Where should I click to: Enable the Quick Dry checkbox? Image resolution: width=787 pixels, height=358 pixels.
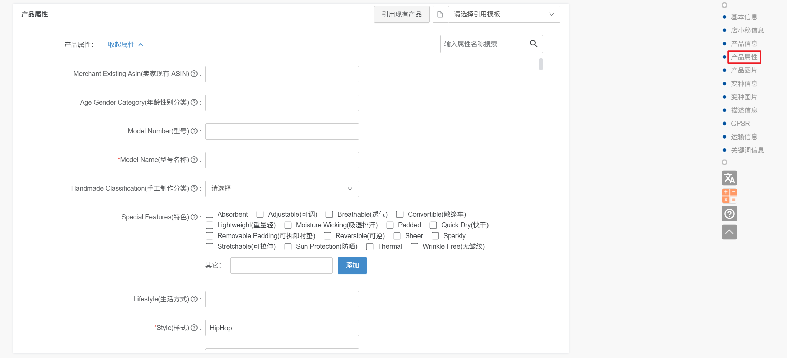point(433,225)
